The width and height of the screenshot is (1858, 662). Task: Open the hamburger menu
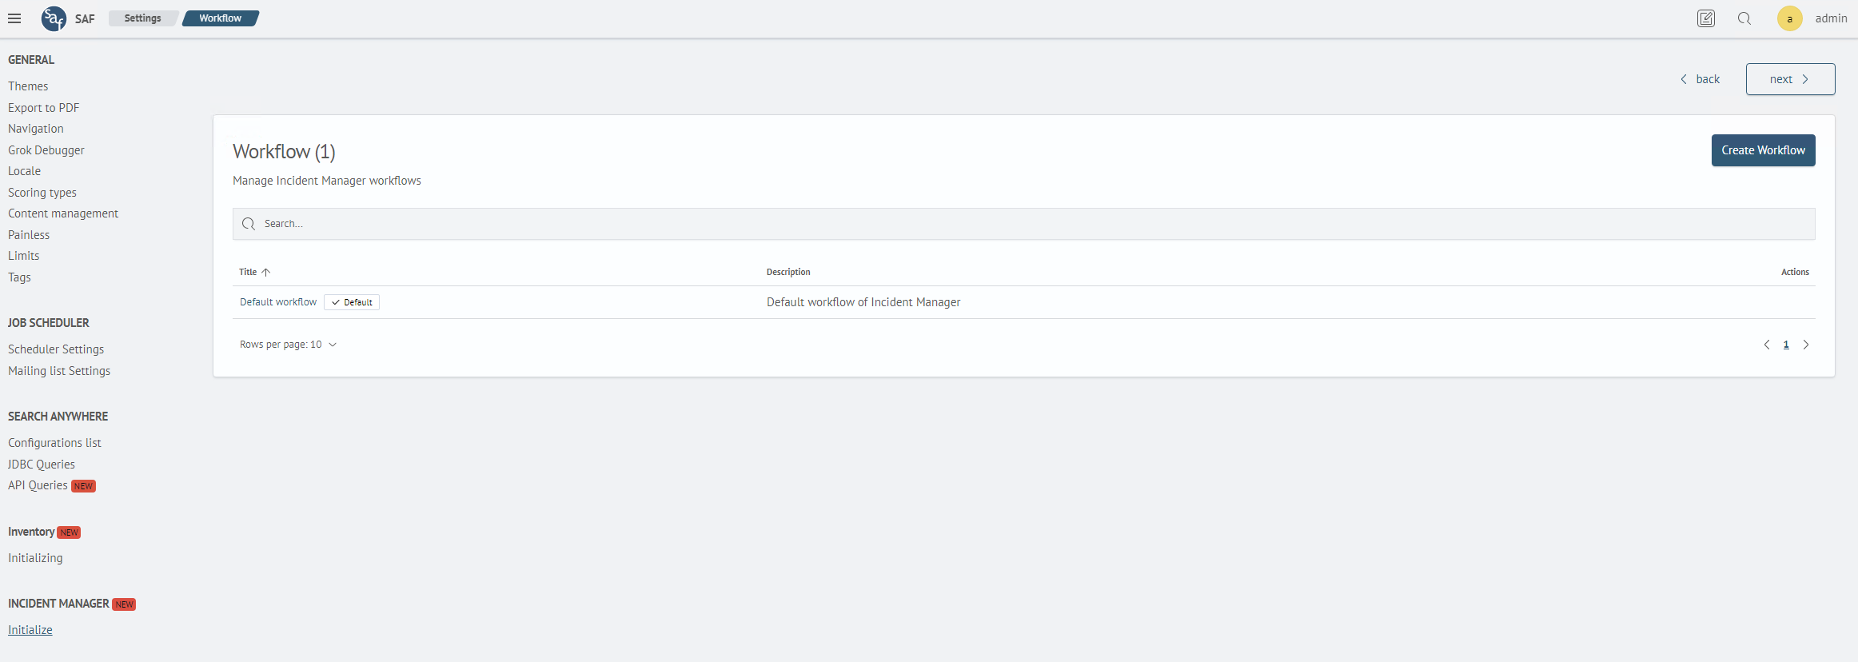14,18
